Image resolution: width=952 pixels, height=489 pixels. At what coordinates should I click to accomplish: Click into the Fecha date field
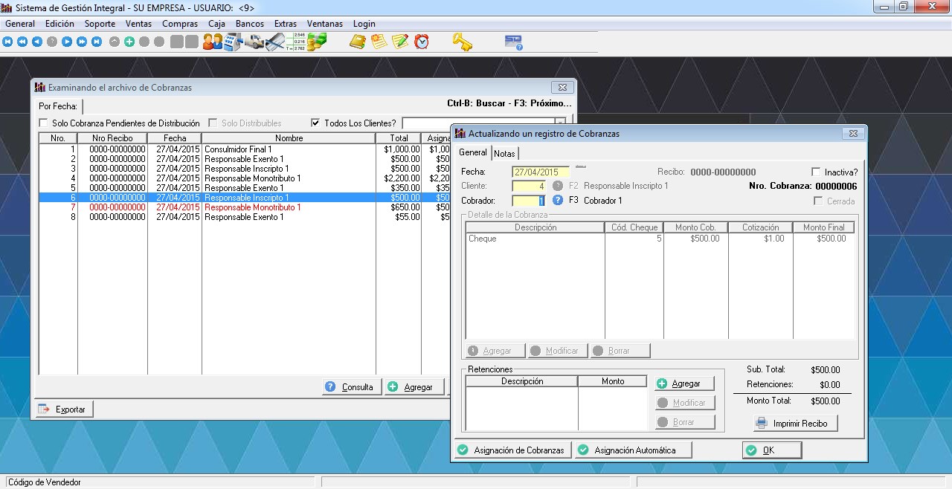coord(540,172)
